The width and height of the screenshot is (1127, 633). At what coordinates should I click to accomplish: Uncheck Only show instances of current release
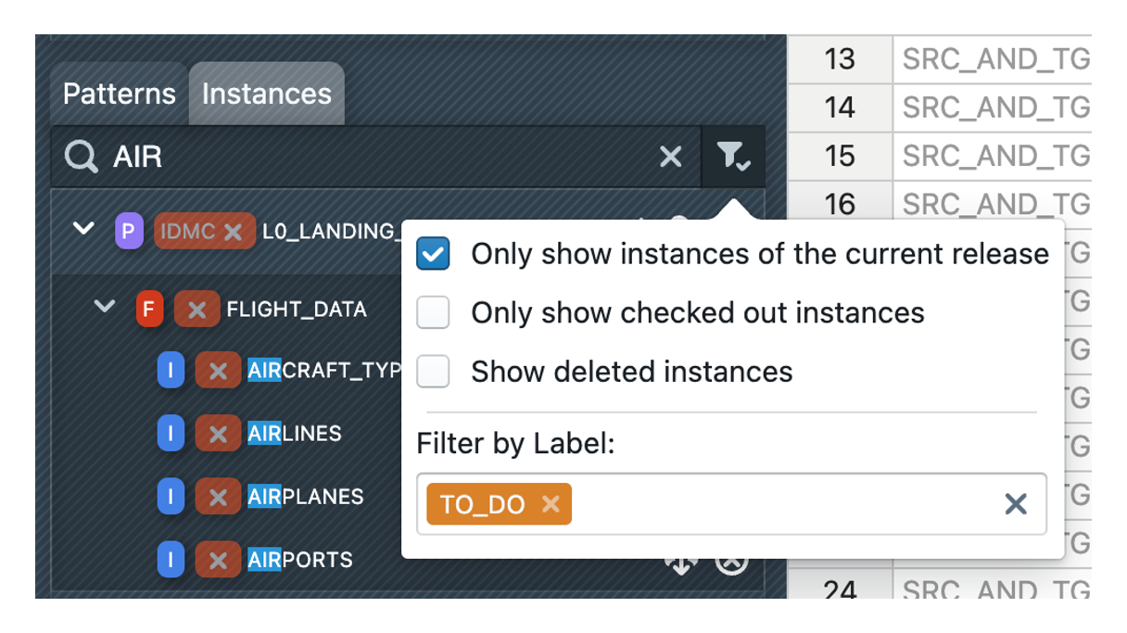433,254
